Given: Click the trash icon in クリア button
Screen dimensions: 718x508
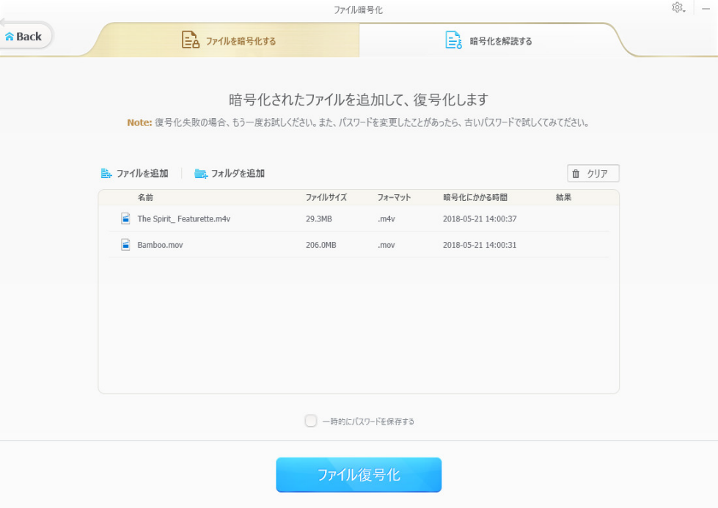Looking at the screenshot, I should pos(576,174).
